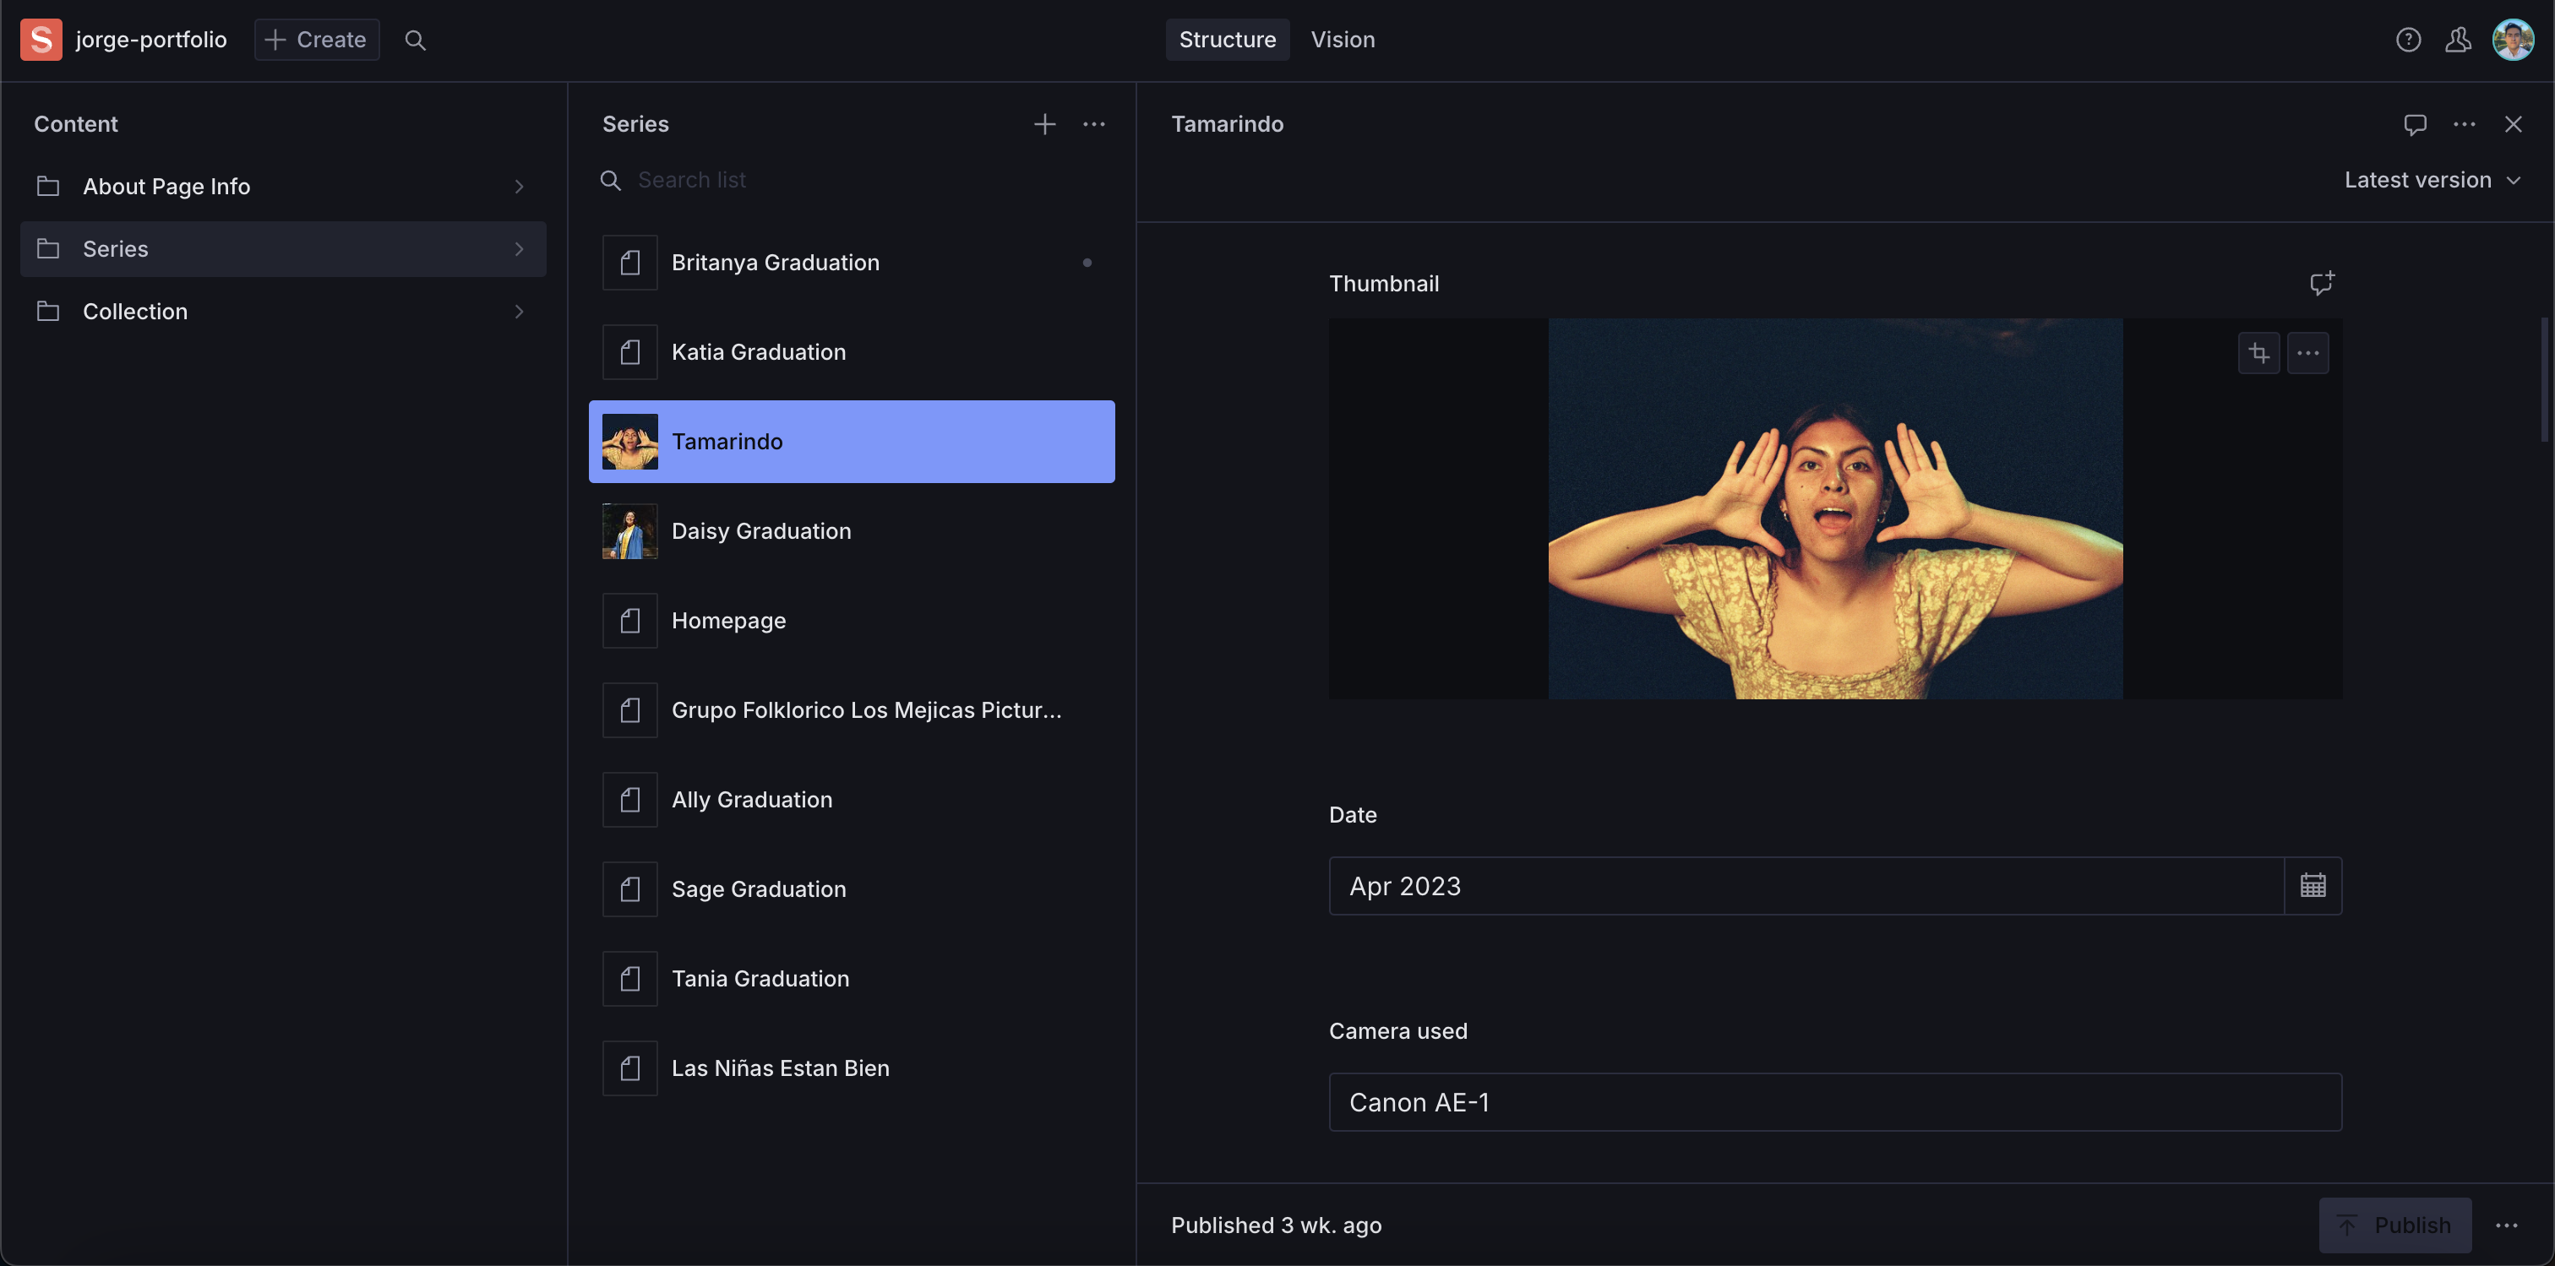Click Ally Graduation document icon
The height and width of the screenshot is (1266, 2555).
(629, 800)
